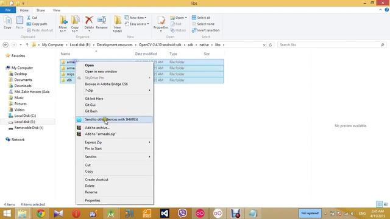Open Chrome from the taskbar
390x219 pixels.
click(x=40, y=214)
